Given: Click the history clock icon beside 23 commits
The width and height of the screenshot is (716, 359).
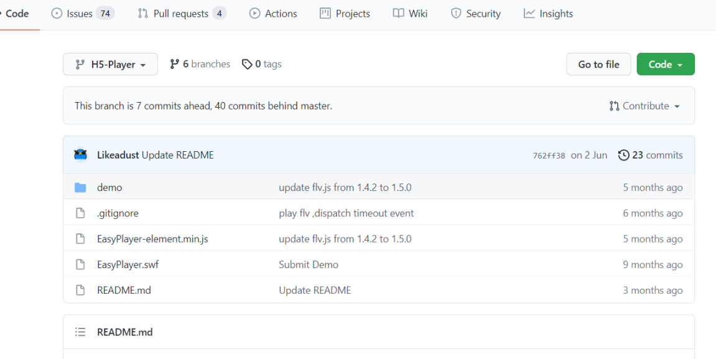Looking at the screenshot, I should coord(624,155).
